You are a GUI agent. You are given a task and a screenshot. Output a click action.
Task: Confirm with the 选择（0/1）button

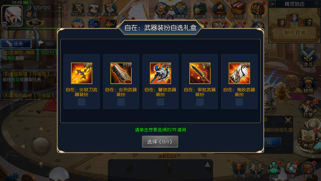click(160, 142)
